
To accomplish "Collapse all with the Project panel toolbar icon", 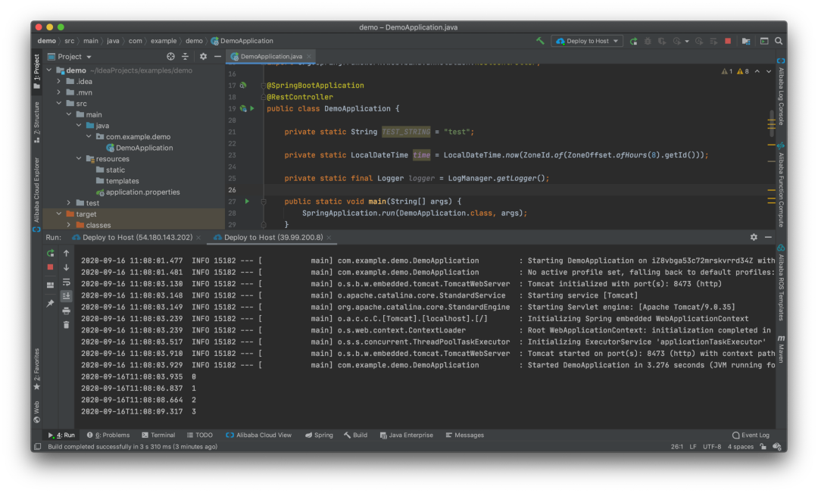I will (x=186, y=57).
